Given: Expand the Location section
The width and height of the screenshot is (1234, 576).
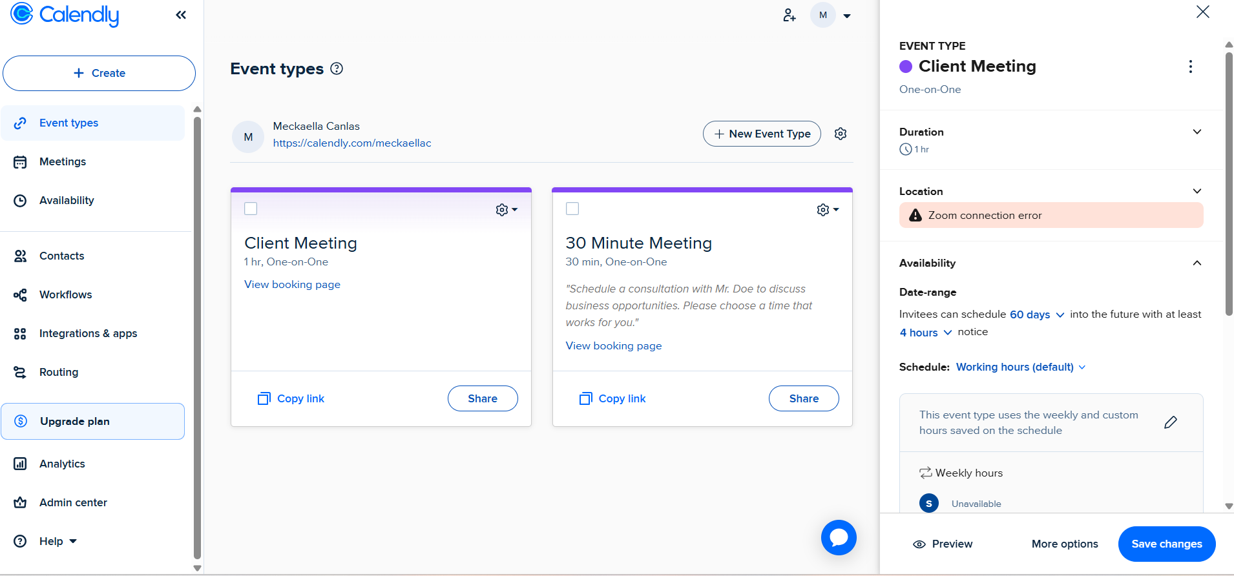Looking at the screenshot, I should pos(1197,191).
